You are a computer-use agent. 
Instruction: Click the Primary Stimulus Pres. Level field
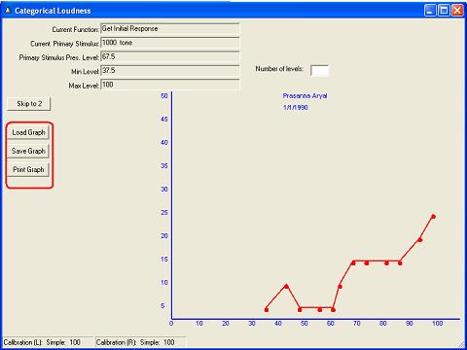pos(170,57)
